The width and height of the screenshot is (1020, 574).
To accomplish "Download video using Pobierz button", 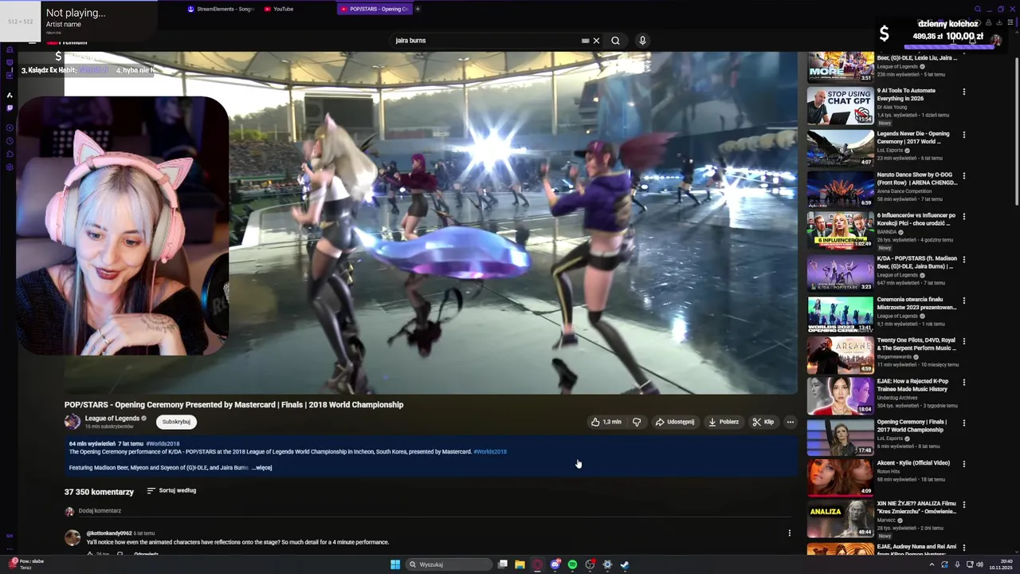I will [724, 422].
